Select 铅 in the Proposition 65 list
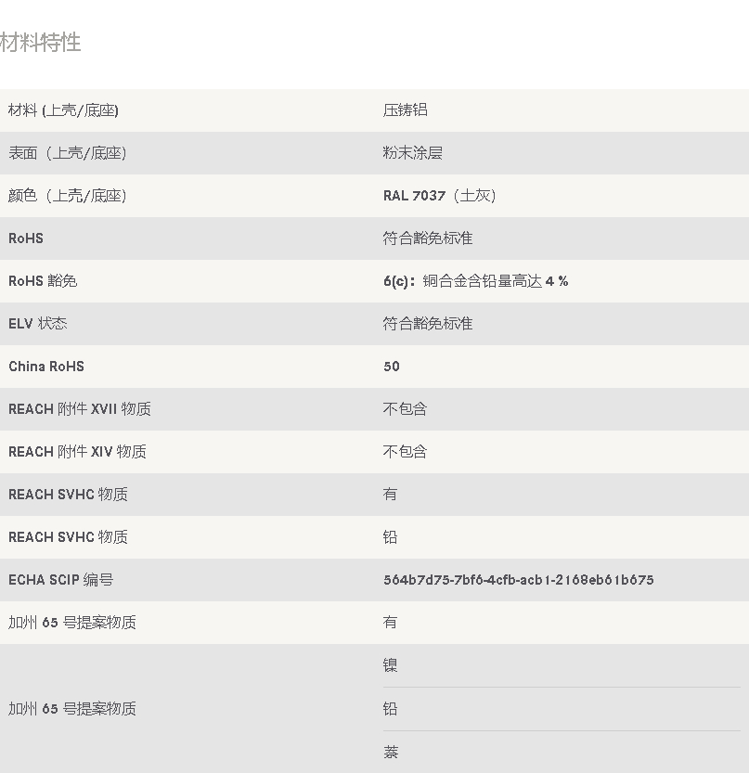Viewport: 749px width, 773px height. [390, 709]
